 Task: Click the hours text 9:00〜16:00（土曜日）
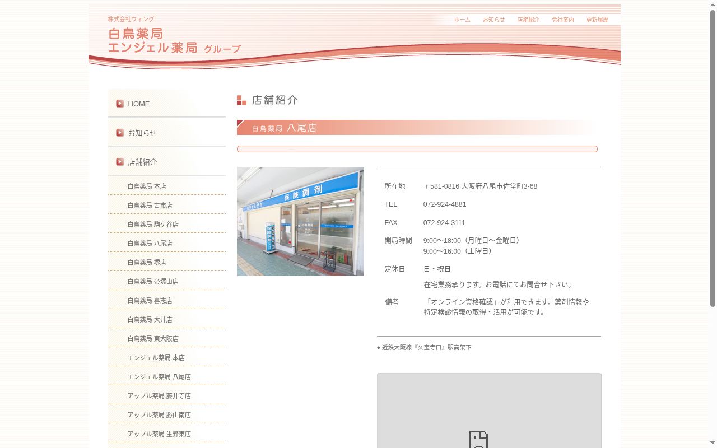pos(459,251)
